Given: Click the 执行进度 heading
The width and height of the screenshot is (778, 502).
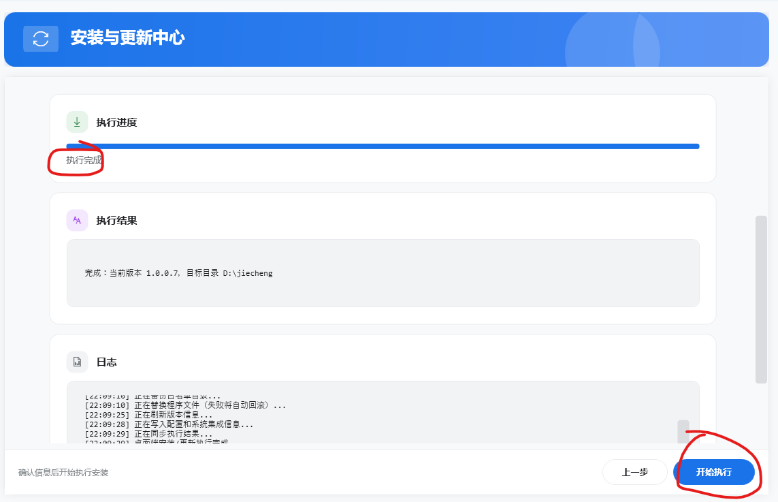Looking at the screenshot, I should 116,122.
